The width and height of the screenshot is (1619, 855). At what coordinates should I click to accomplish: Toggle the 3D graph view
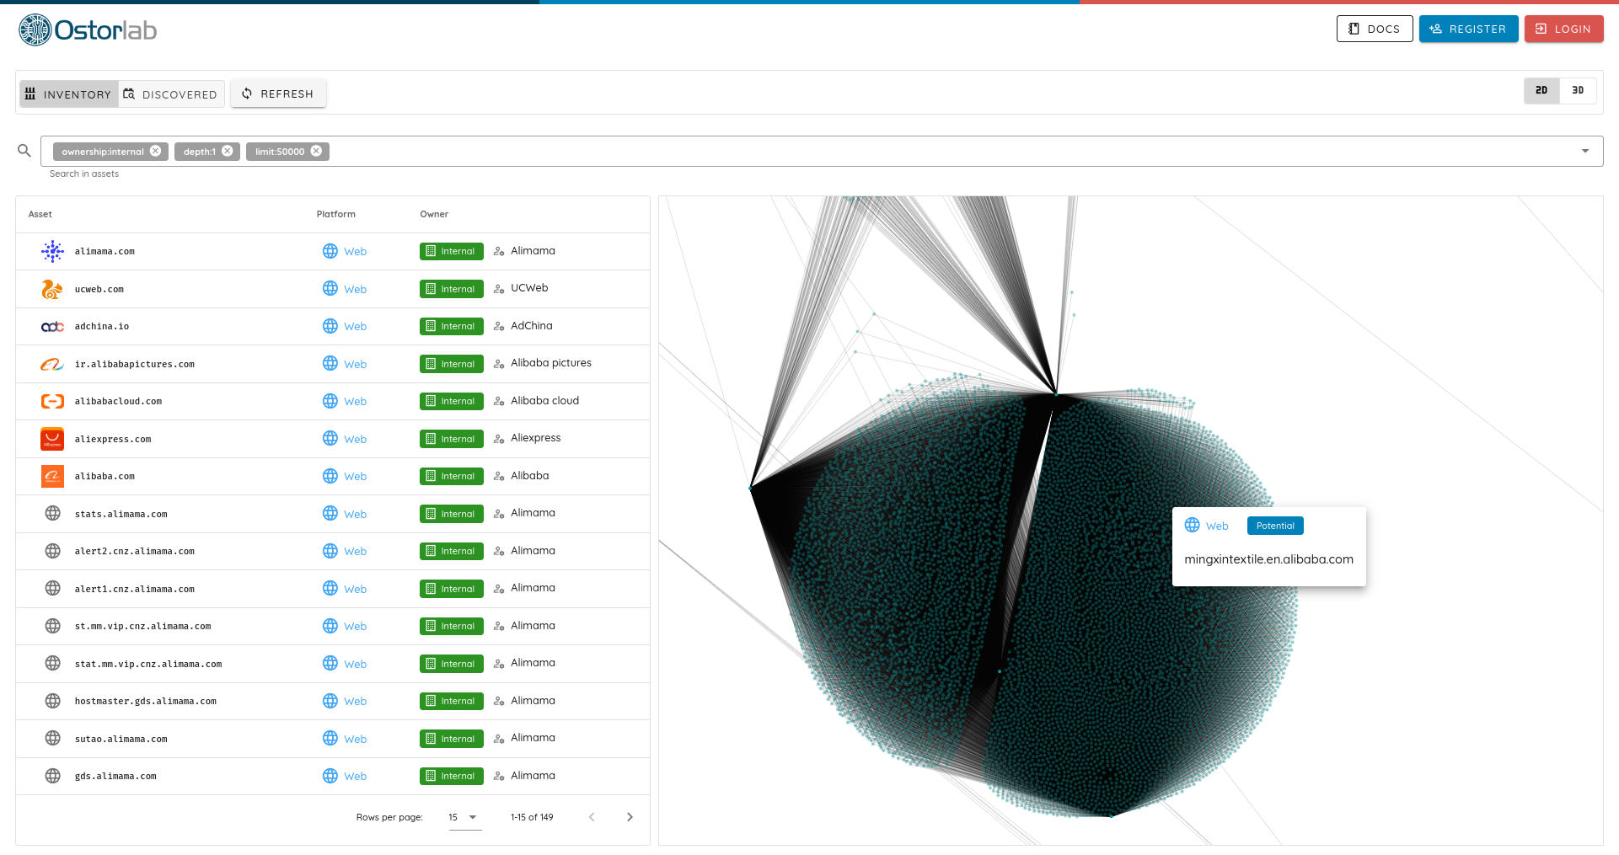pos(1578,90)
